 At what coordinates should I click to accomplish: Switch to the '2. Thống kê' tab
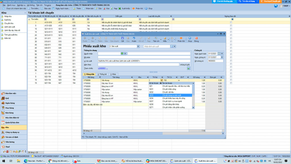click(102, 74)
